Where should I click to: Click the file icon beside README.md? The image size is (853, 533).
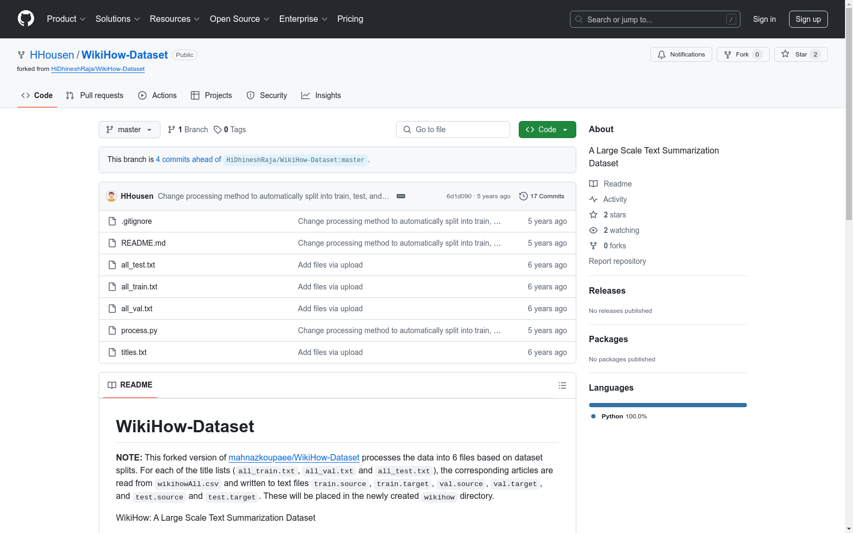(x=112, y=243)
